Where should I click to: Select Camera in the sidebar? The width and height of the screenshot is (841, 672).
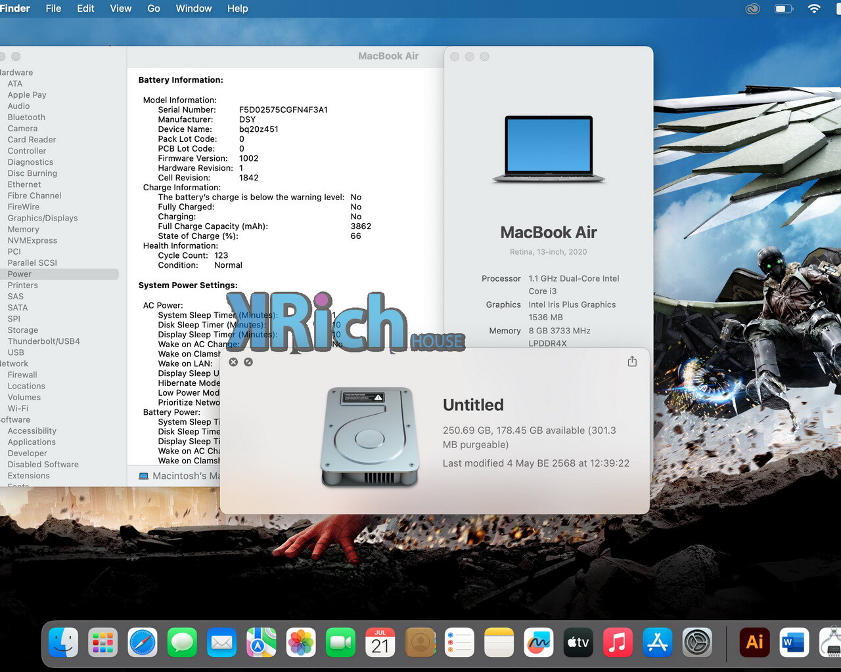click(x=22, y=129)
